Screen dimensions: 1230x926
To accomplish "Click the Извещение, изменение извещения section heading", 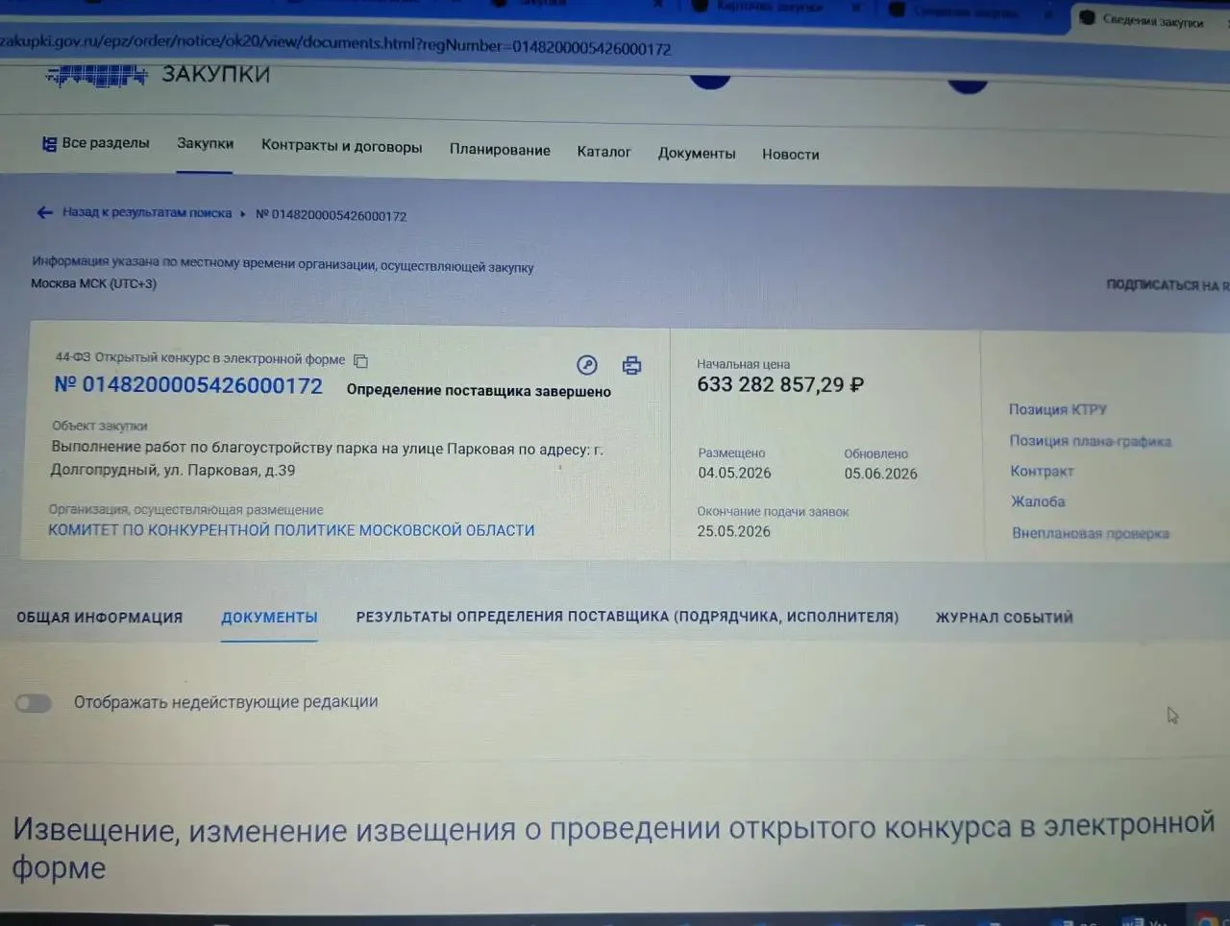I will point(613,847).
